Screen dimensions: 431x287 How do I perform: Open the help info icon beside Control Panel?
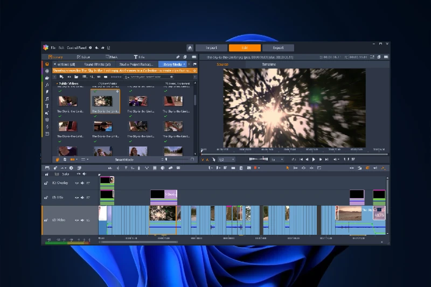click(90, 48)
